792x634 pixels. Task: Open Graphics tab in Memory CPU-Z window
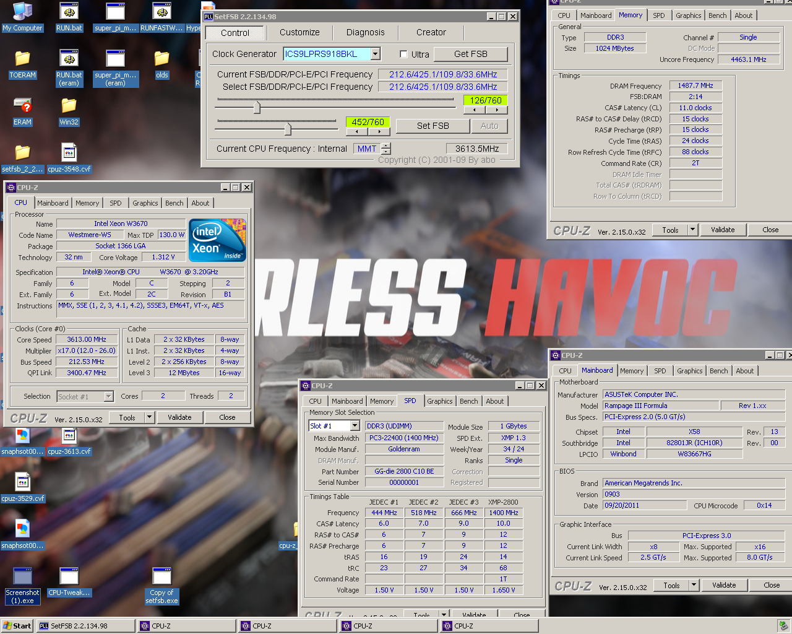[x=689, y=15]
